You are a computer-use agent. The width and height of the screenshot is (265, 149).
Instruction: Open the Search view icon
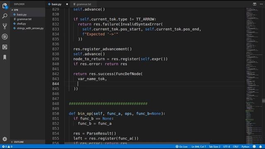click(x=5, y=16)
